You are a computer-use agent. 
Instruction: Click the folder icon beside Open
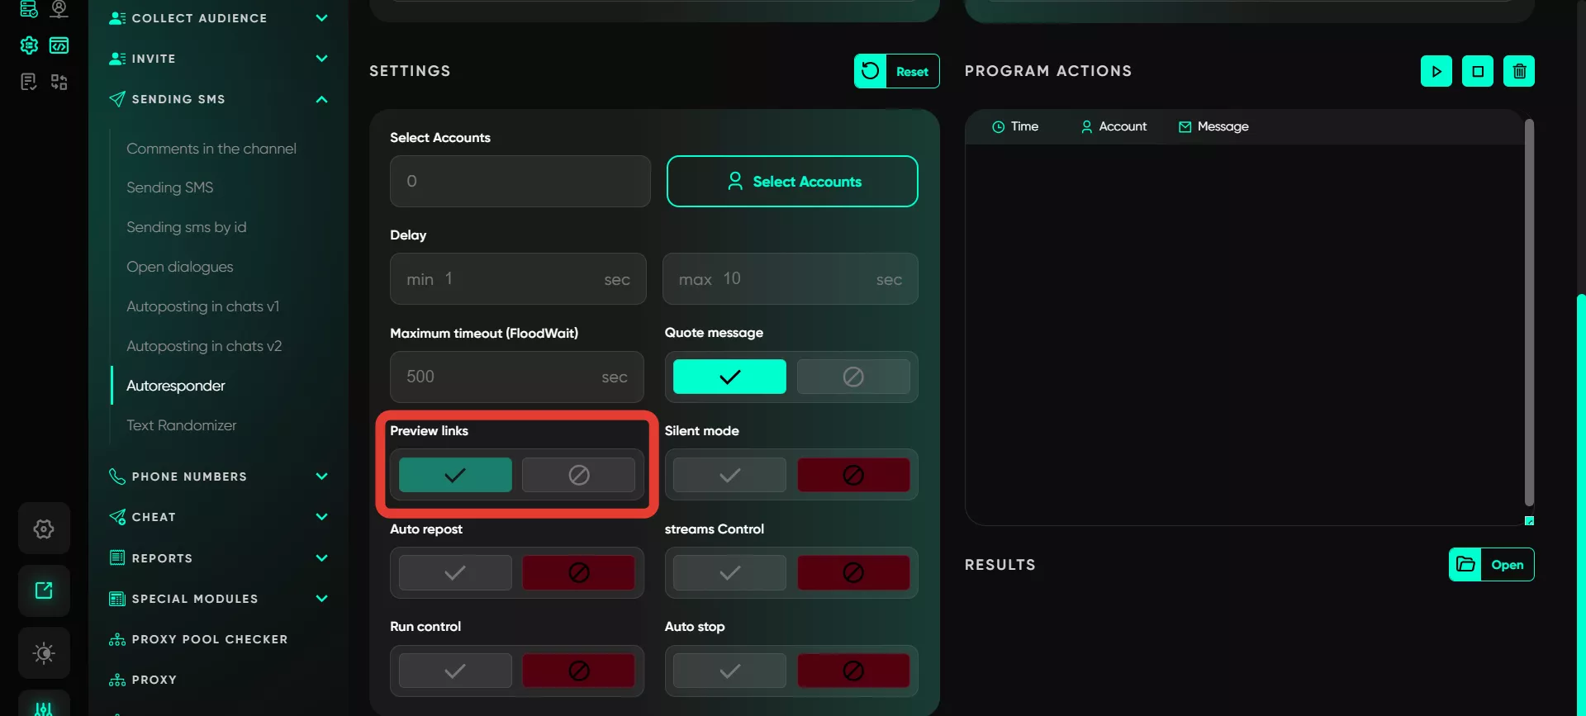pos(1465,565)
